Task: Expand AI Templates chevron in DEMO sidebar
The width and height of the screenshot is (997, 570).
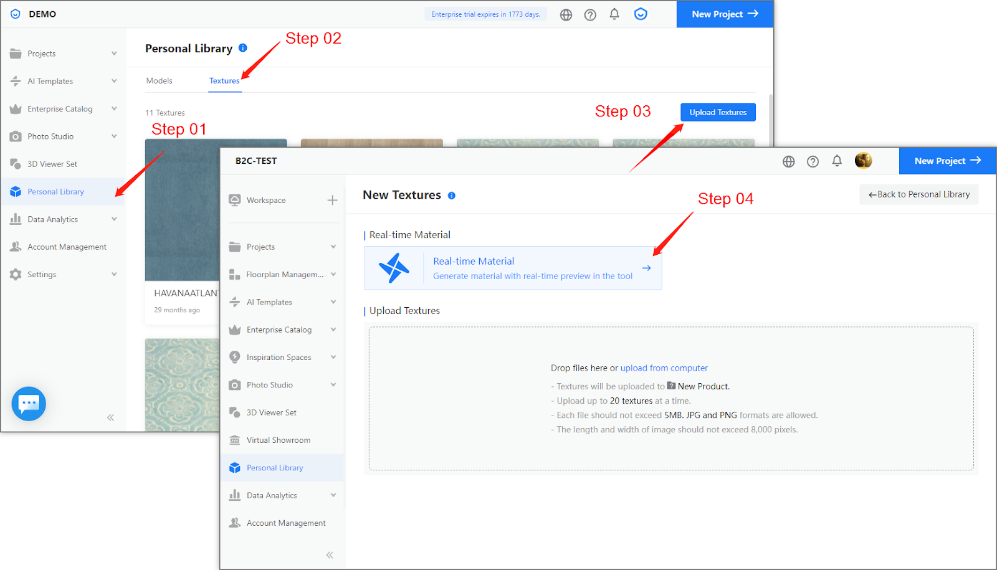Action: (x=114, y=81)
